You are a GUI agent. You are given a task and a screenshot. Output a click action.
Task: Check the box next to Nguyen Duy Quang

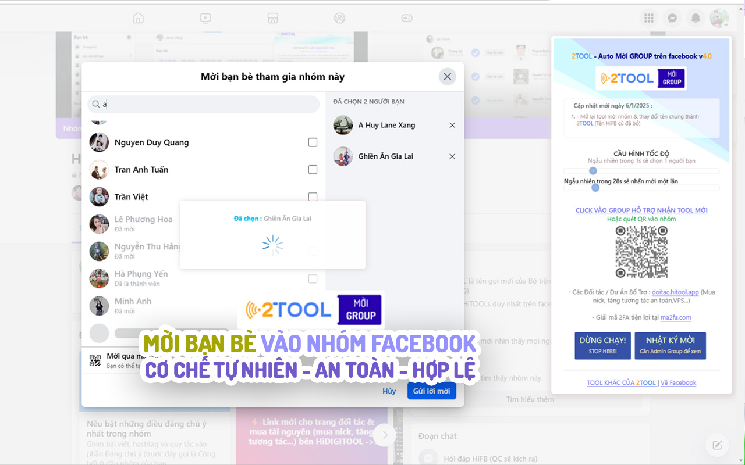[x=313, y=142]
